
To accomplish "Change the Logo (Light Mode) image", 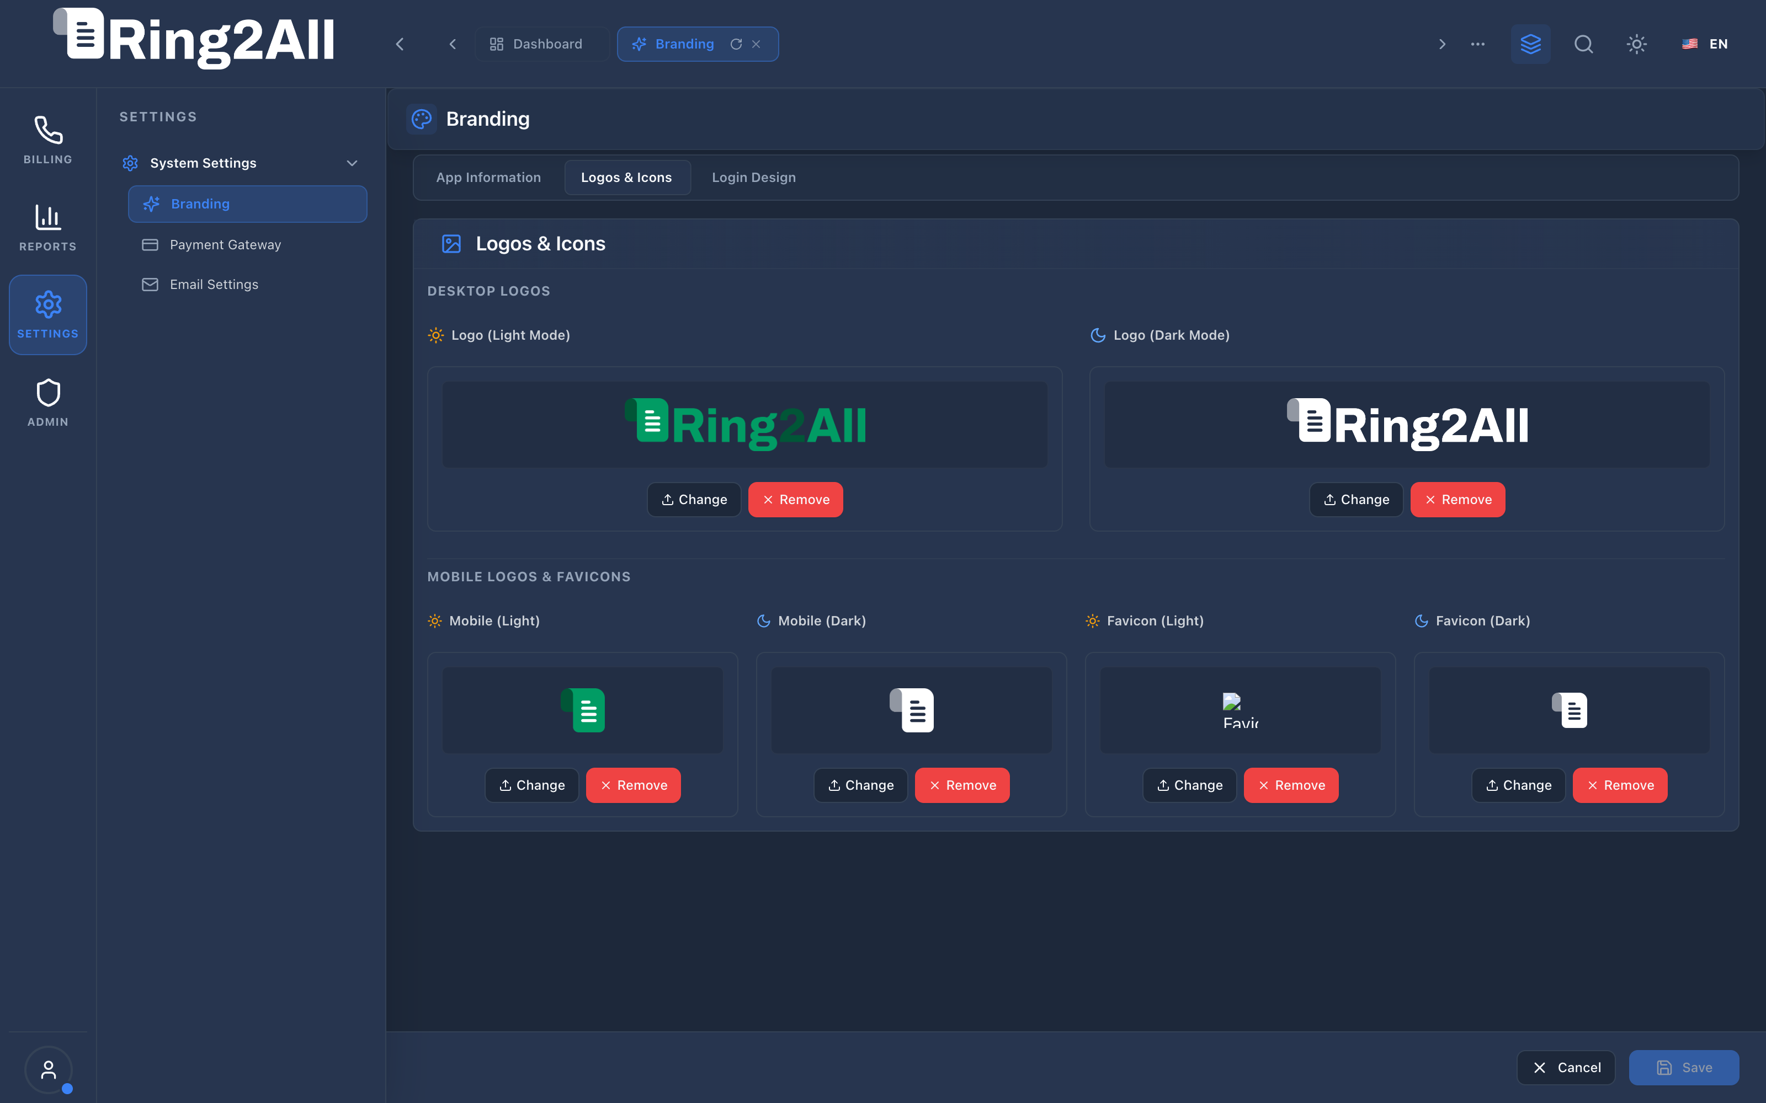I will click(x=694, y=500).
